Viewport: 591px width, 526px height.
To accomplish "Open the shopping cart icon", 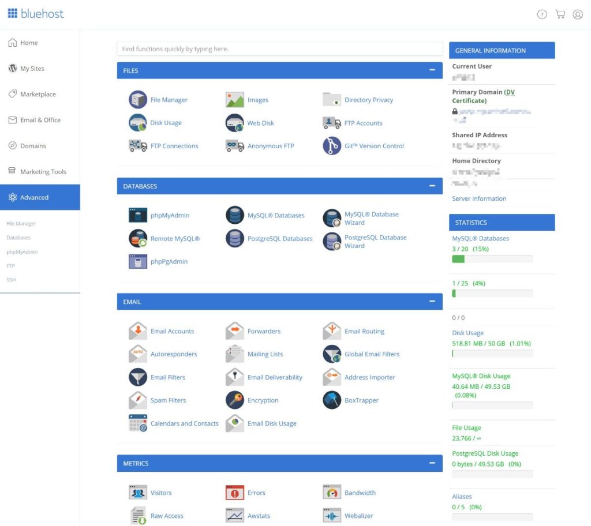I will [560, 14].
